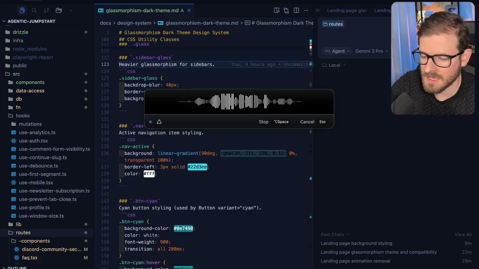Open the more actions ellipsis icon

click(306, 10)
